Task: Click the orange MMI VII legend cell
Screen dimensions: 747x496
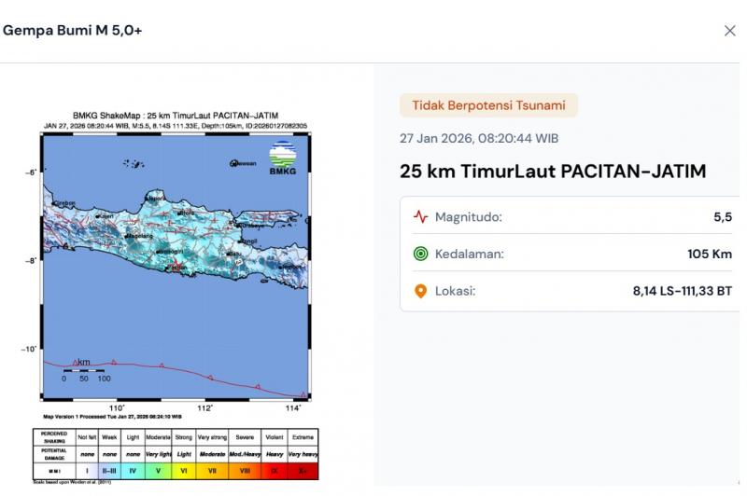Action: tap(213, 471)
